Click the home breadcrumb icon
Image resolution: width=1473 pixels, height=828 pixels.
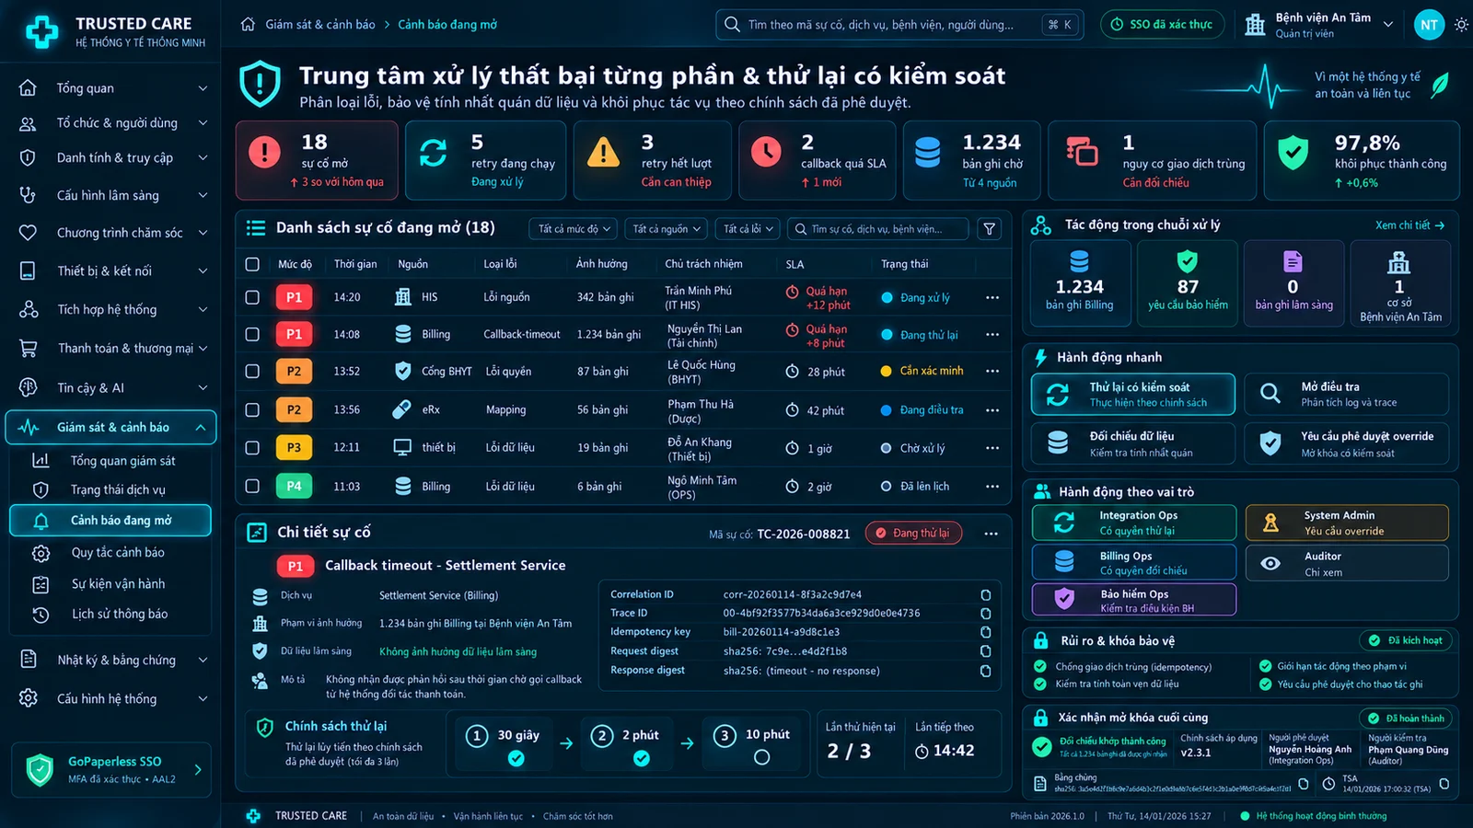(x=248, y=25)
